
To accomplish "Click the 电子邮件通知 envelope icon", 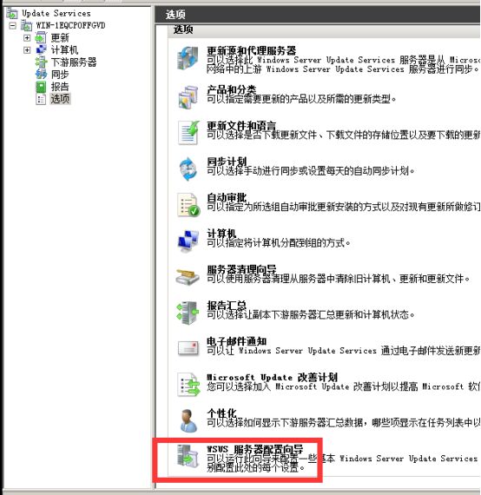I will [x=188, y=348].
